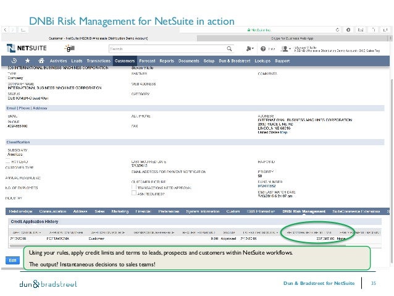Switch to the Preferences subtab
Viewport: 394px width, 296px height.
[169, 211]
